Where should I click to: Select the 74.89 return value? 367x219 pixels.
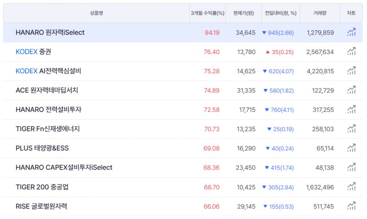pyautogui.click(x=211, y=90)
